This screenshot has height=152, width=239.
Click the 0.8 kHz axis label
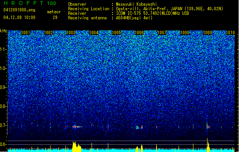tap(3, 106)
